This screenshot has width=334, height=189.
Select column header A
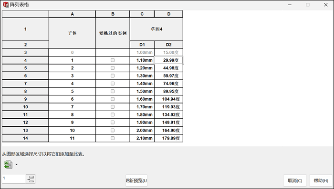click(x=72, y=14)
